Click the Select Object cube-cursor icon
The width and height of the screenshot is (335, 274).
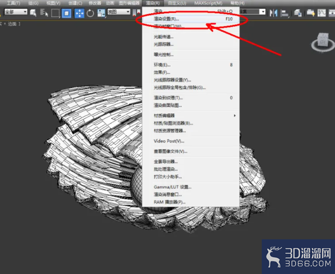[33, 13]
